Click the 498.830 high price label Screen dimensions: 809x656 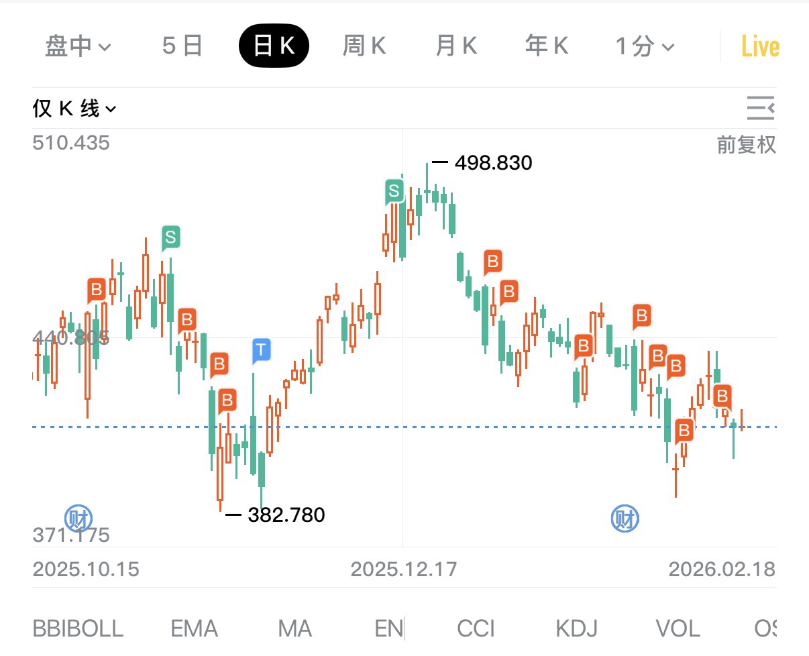492,163
